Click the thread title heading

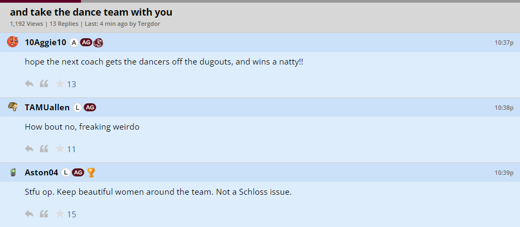pos(91,12)
